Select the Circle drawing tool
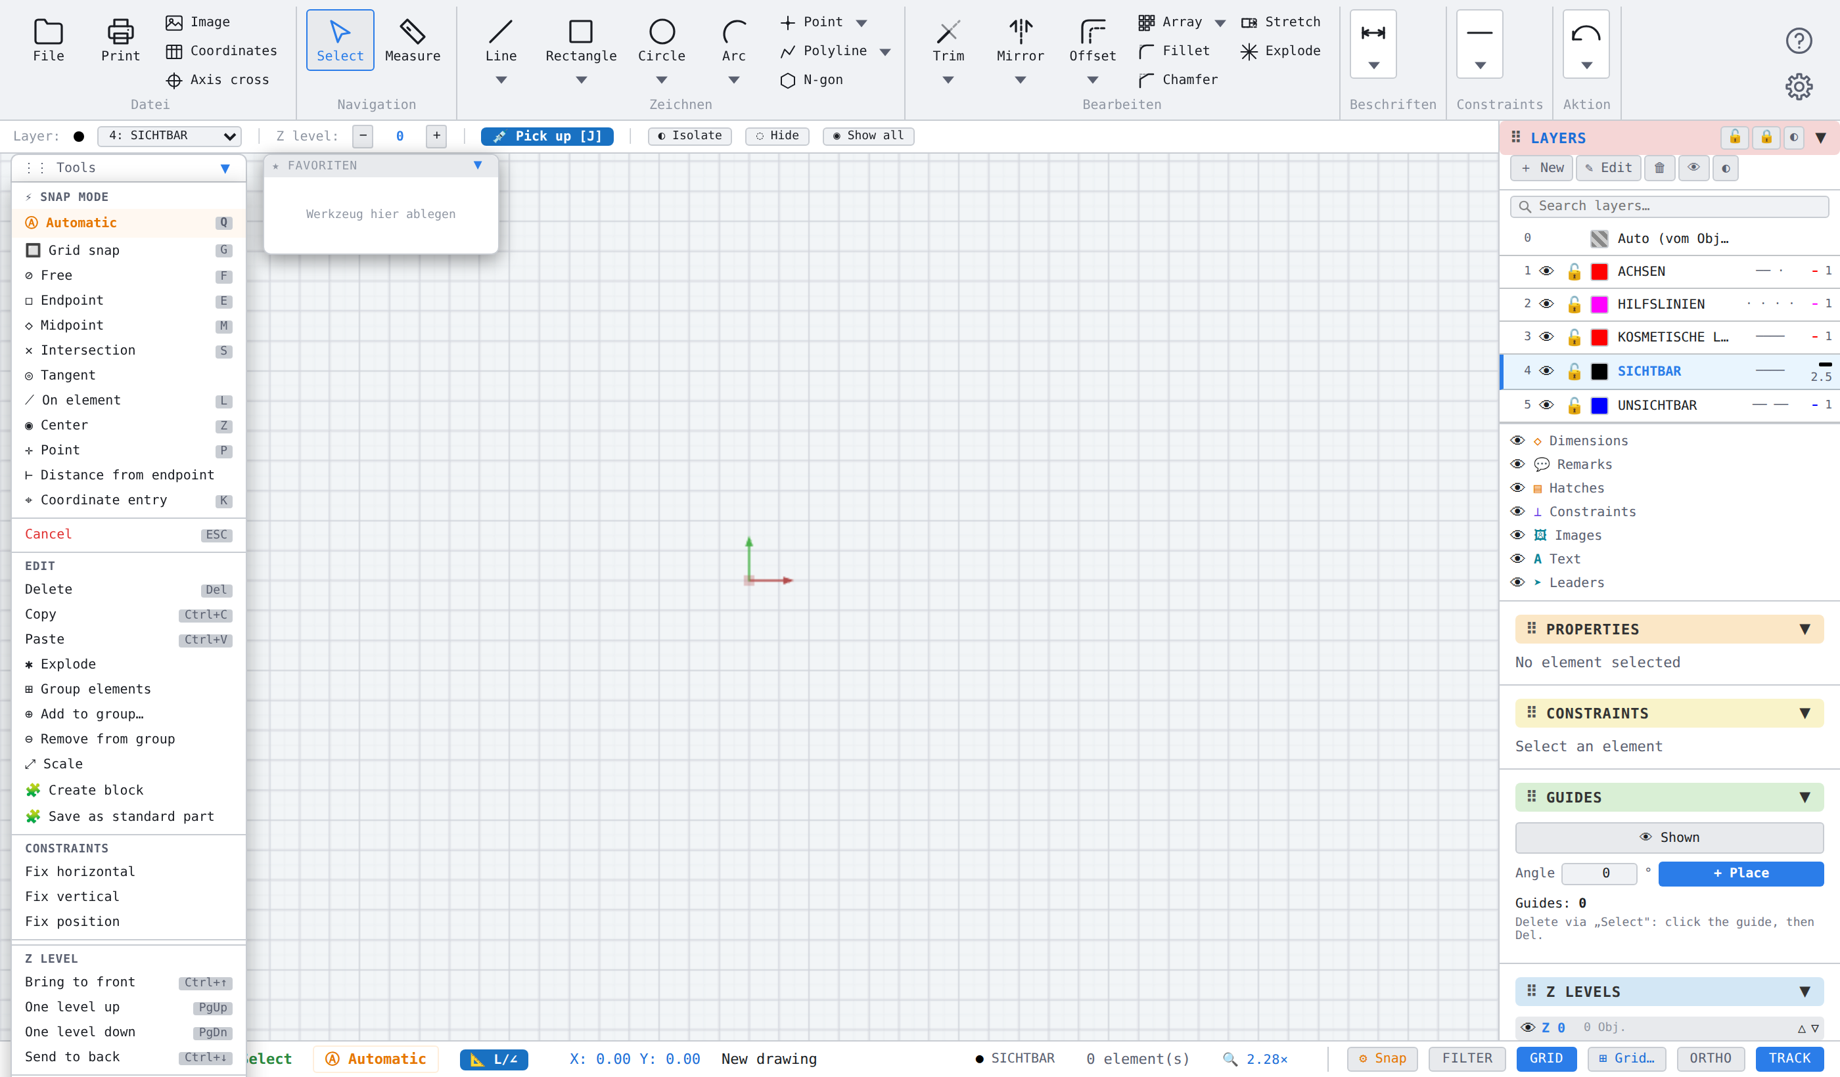The height and width of the screenshot is (1077, 1840). pos(662,40)
